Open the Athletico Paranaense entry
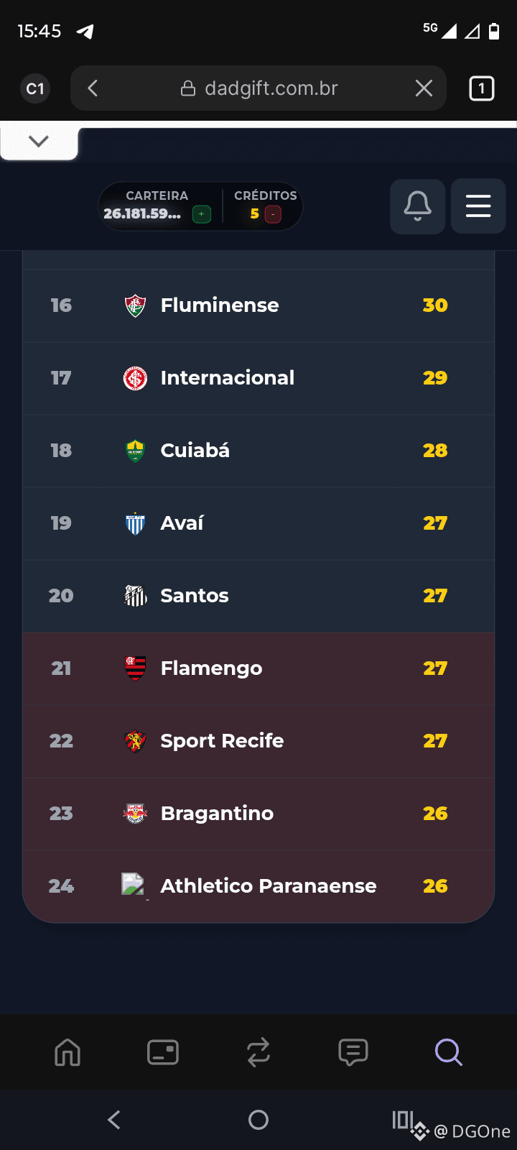517x1150 pixels. [x=258, y=886]
